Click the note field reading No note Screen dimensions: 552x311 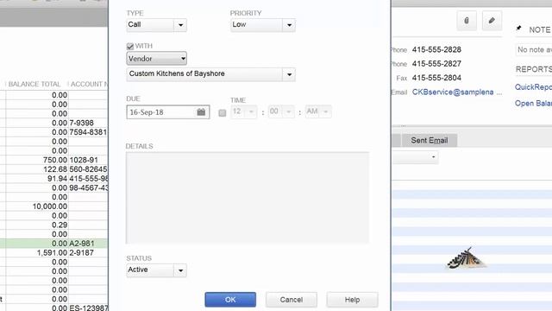pos(534,50)
